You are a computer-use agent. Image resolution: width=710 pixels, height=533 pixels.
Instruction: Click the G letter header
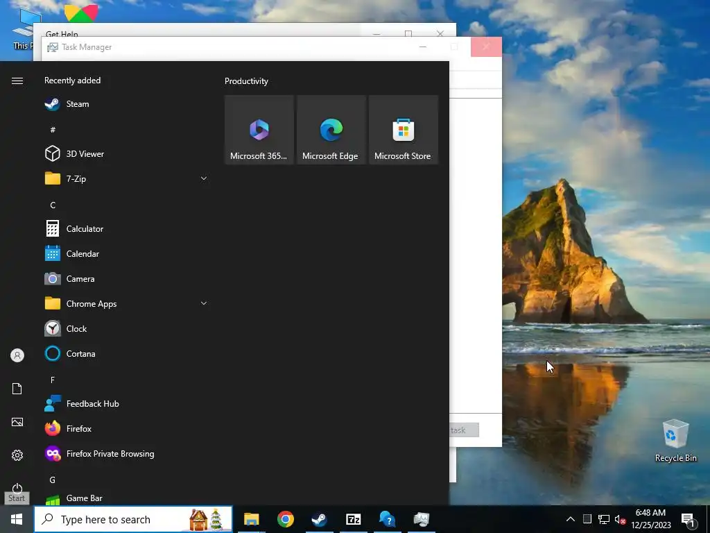pyautogui.click(x=53, y=480)
